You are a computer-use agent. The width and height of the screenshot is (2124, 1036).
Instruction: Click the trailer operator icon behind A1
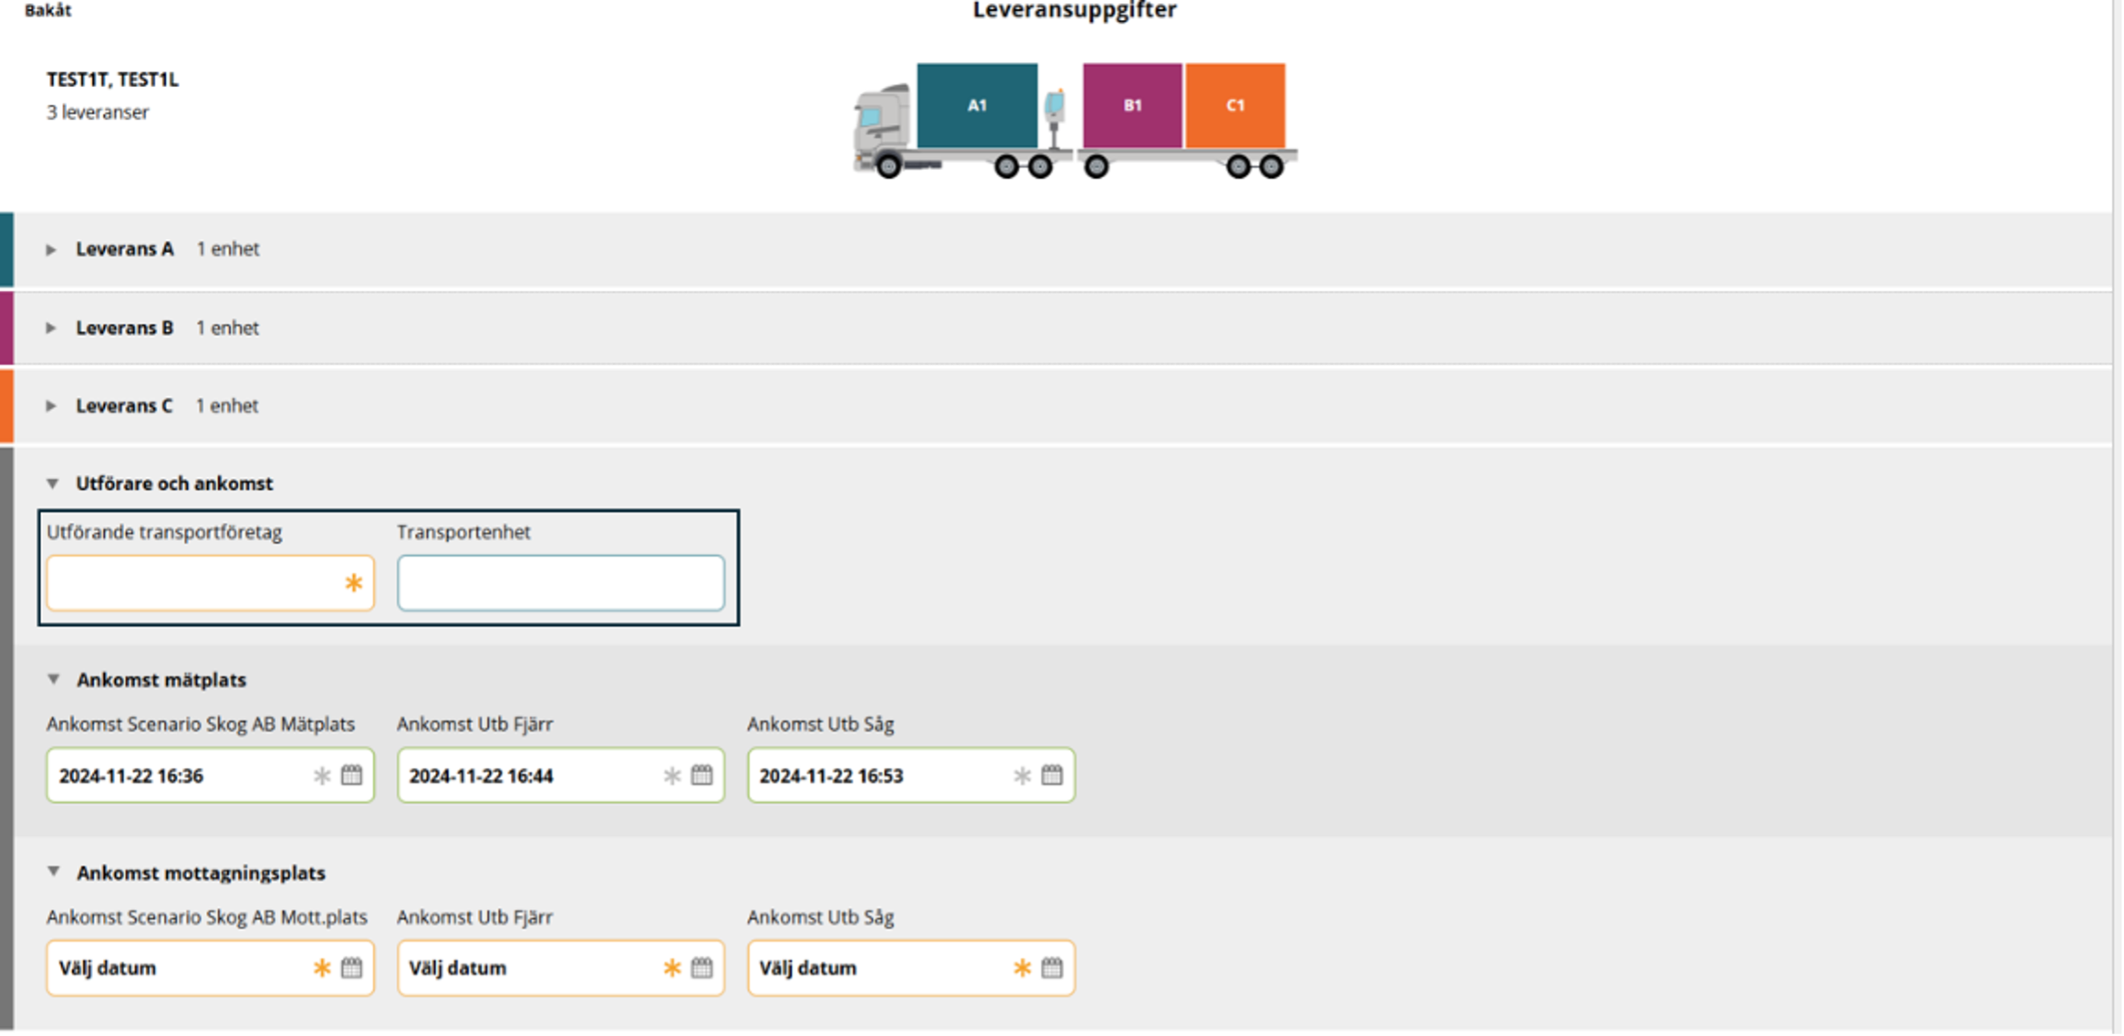click(1054, 117)
